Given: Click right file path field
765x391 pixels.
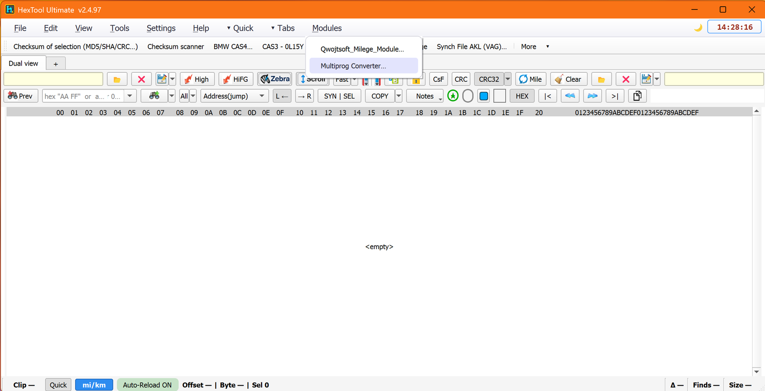Looking at the screenshot, I should pos(714,79).
